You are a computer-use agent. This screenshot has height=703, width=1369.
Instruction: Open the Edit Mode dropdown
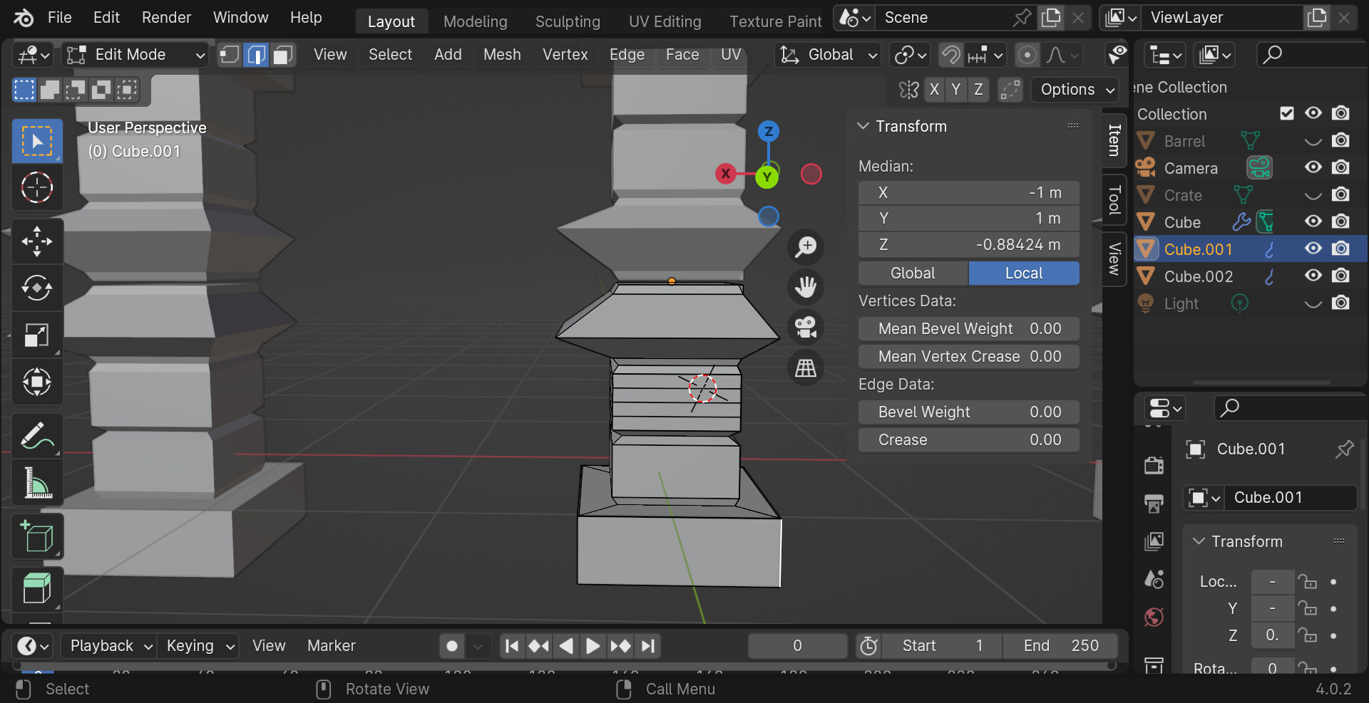click(x=135, y=54)
